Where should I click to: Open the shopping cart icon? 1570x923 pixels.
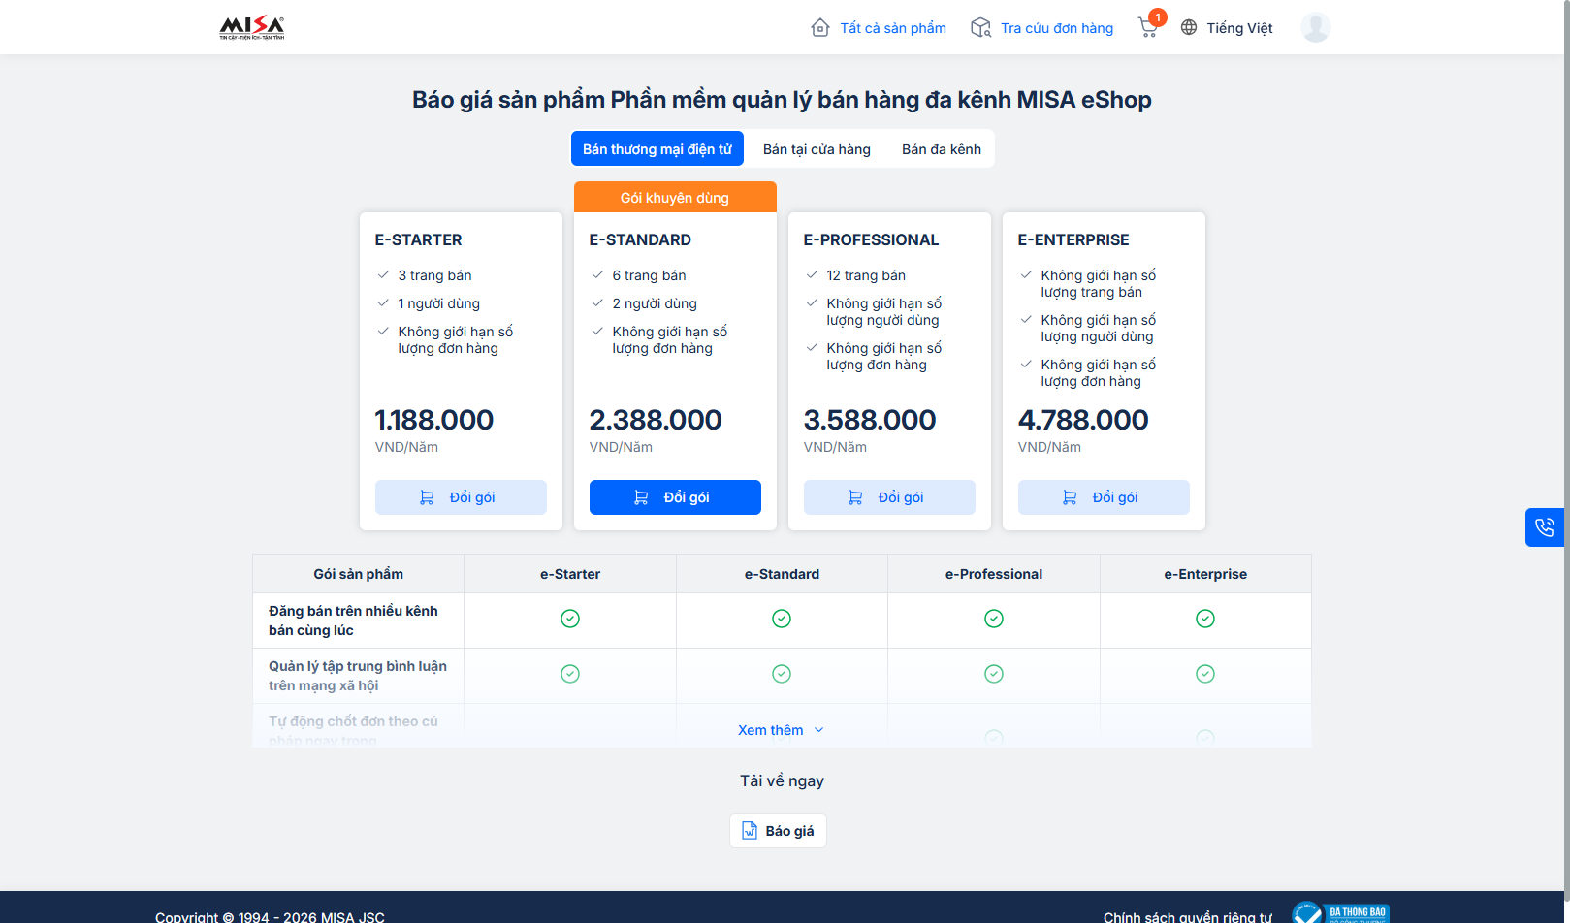tap(1148, 28)
